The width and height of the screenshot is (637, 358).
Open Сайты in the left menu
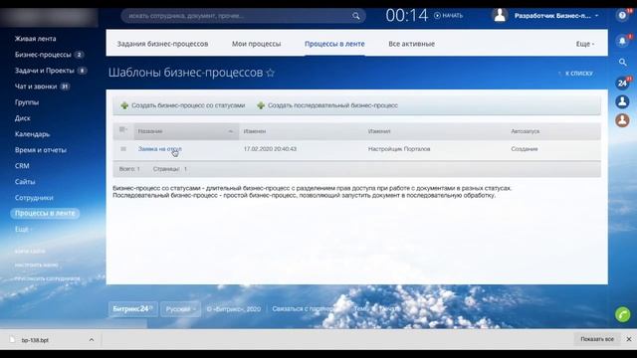tap(25, 181)
